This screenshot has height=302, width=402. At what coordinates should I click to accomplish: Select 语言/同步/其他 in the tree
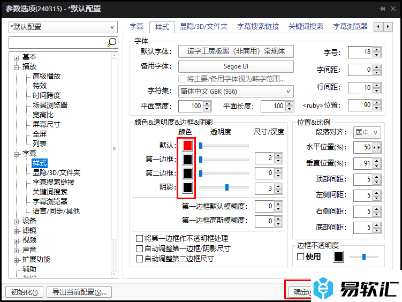point(56,211)
